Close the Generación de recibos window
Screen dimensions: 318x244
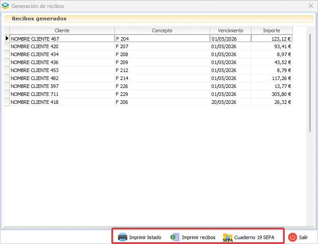click(x=311, y=6)
